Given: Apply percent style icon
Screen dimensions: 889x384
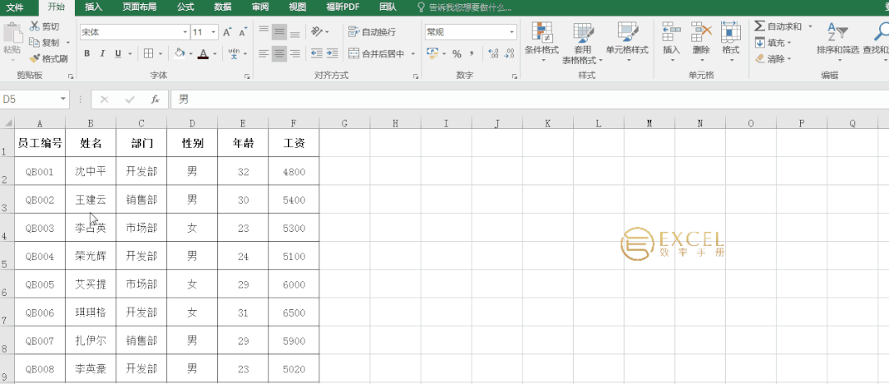Looking at the screenshot, I should click(456, 53).
